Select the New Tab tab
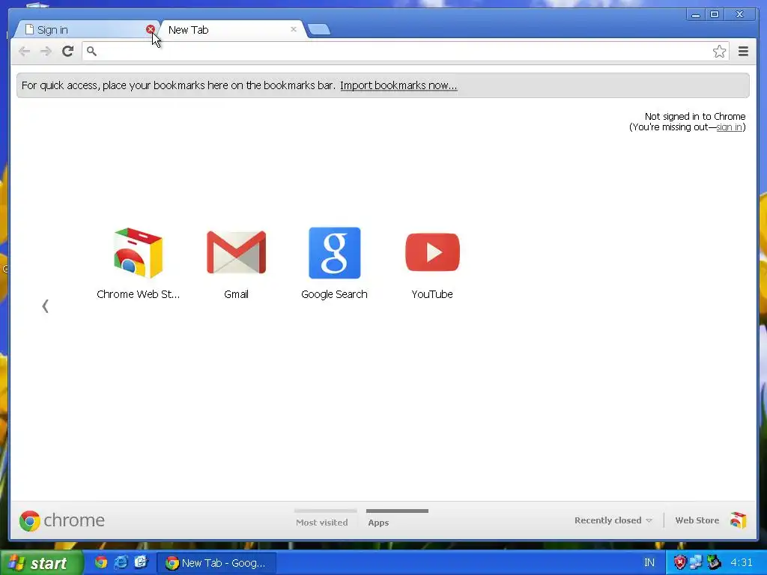 click(x=230, y=30)
